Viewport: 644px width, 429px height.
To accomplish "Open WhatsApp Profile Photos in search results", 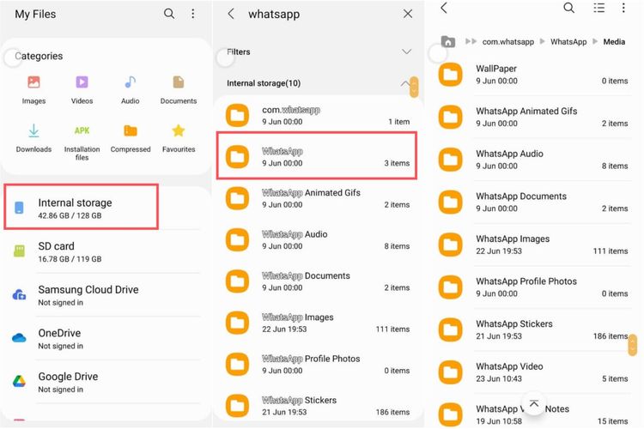I will point(318,364).
